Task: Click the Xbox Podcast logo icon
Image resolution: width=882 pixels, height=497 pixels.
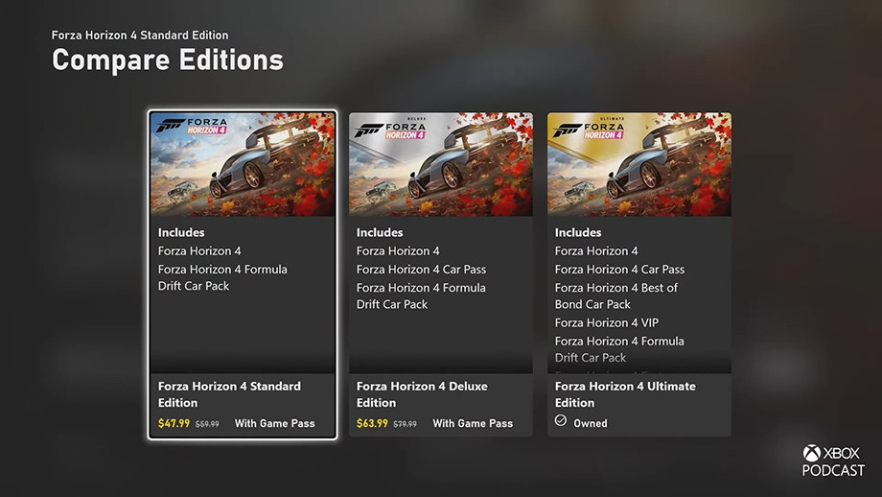Action: pos(811,453)
